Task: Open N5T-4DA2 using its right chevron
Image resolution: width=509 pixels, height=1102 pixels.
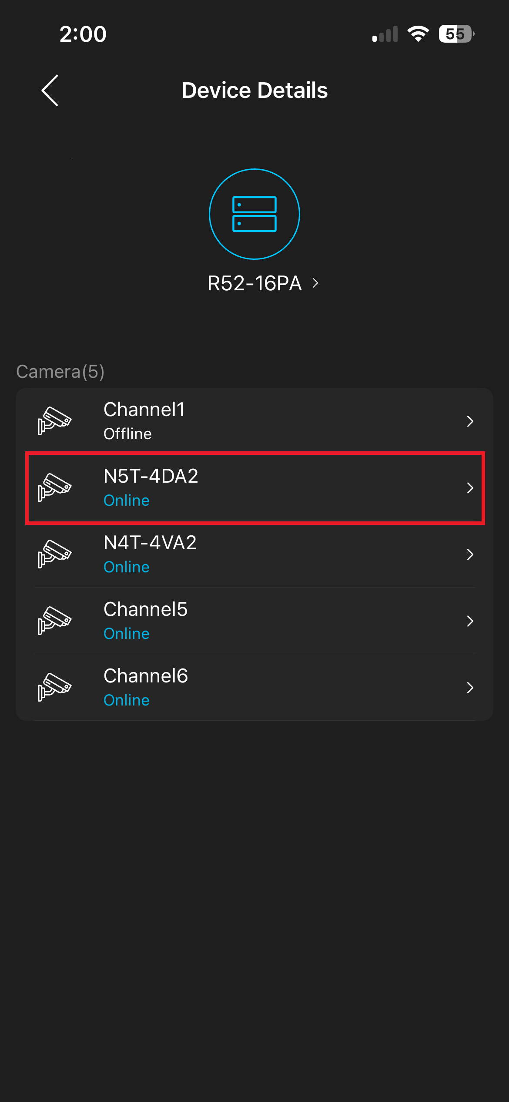Action: coord(470,488)
